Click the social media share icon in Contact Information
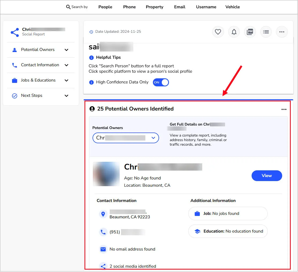The image size is (298, 272). (x=103, y=266)
